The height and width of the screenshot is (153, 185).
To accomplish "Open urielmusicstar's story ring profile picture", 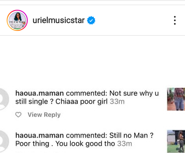I will pyautogui.click(x=17, y=20).
